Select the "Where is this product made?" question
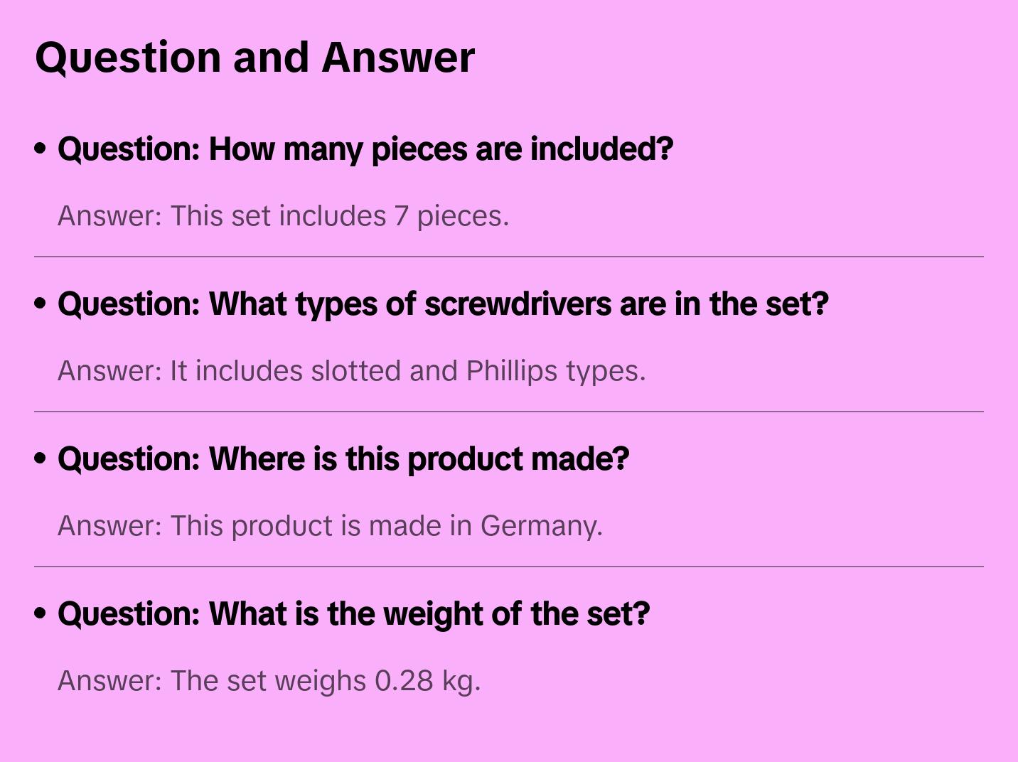Viewport: 1018px width, 762px height. (x=343, y=459)
